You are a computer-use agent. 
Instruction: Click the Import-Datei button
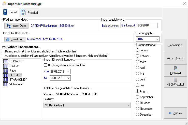(17, 26)
